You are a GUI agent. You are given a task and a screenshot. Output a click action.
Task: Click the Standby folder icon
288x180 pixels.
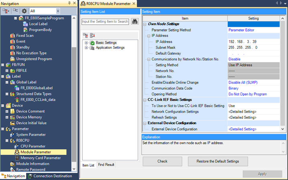pyautogui.click(x=12, y=47)
